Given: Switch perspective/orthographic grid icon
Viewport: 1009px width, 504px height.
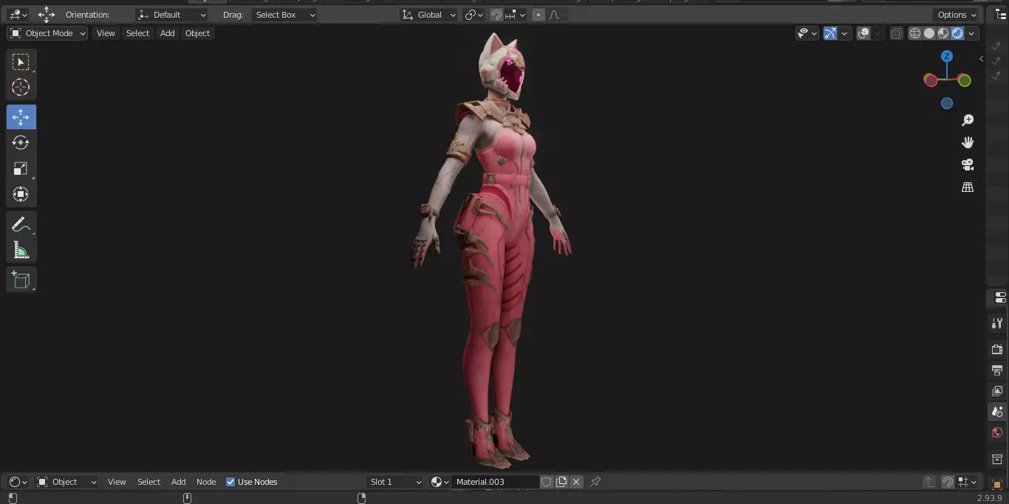Looking at the screenshot, I should tap(968, 187).
